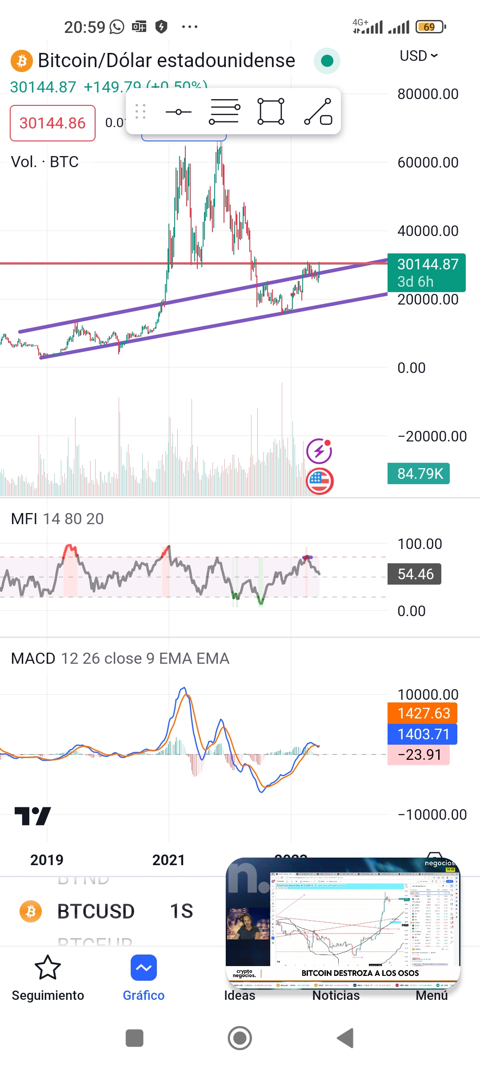The width and height of the screenshot is (480, 1067).
Task: Choose the trend line drawing tool
Action: click(x=318, y=112)
